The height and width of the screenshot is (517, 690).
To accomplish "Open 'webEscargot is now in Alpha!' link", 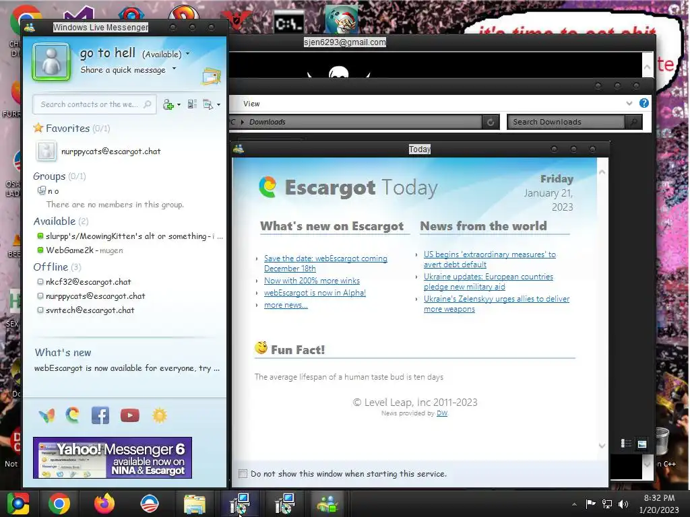I will click(x=315, y=293).
